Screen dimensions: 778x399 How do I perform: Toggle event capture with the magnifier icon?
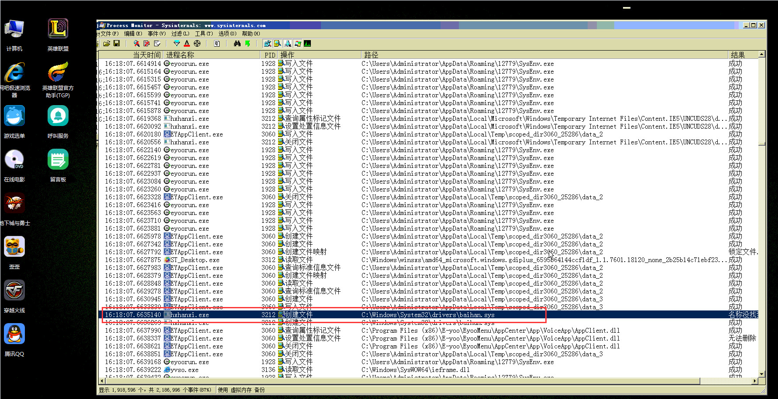coord(137,44)
